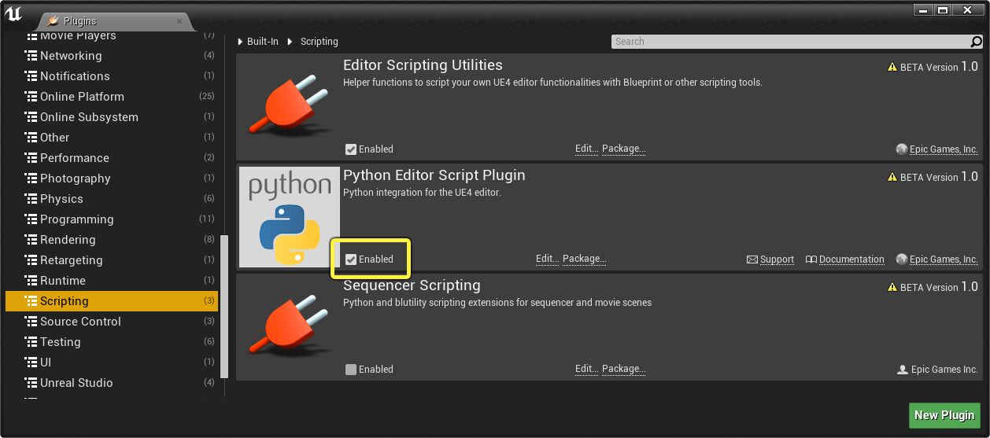Enable the Sequencer Scripting plugin checkbox
This screenshot has width=990, height=438.
[x=351, y=370]
